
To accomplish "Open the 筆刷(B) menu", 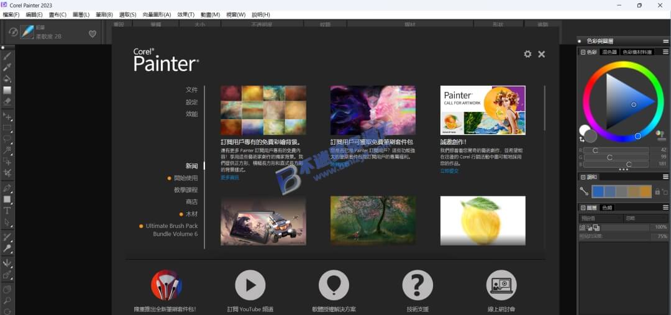I will point(104,14).
